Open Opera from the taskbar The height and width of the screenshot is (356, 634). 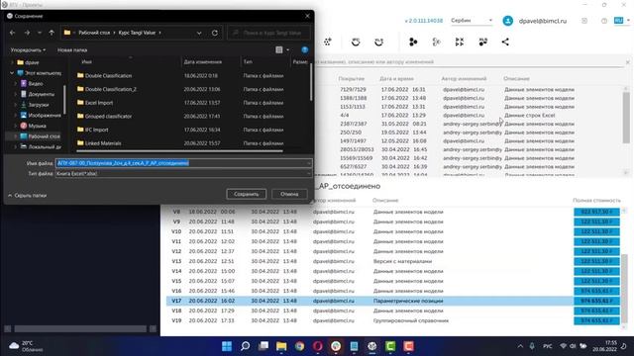point(318,346)
